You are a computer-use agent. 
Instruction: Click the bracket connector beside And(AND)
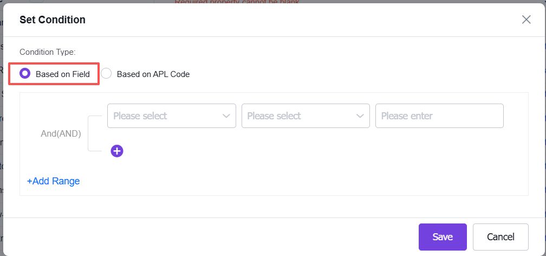point(95,133)
